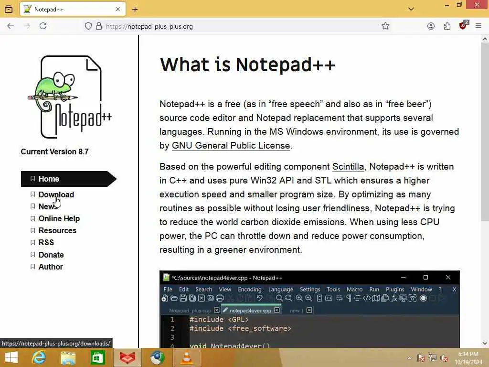Expand the list all tabs chevron
Screen dimensions: 489x367
411,9
